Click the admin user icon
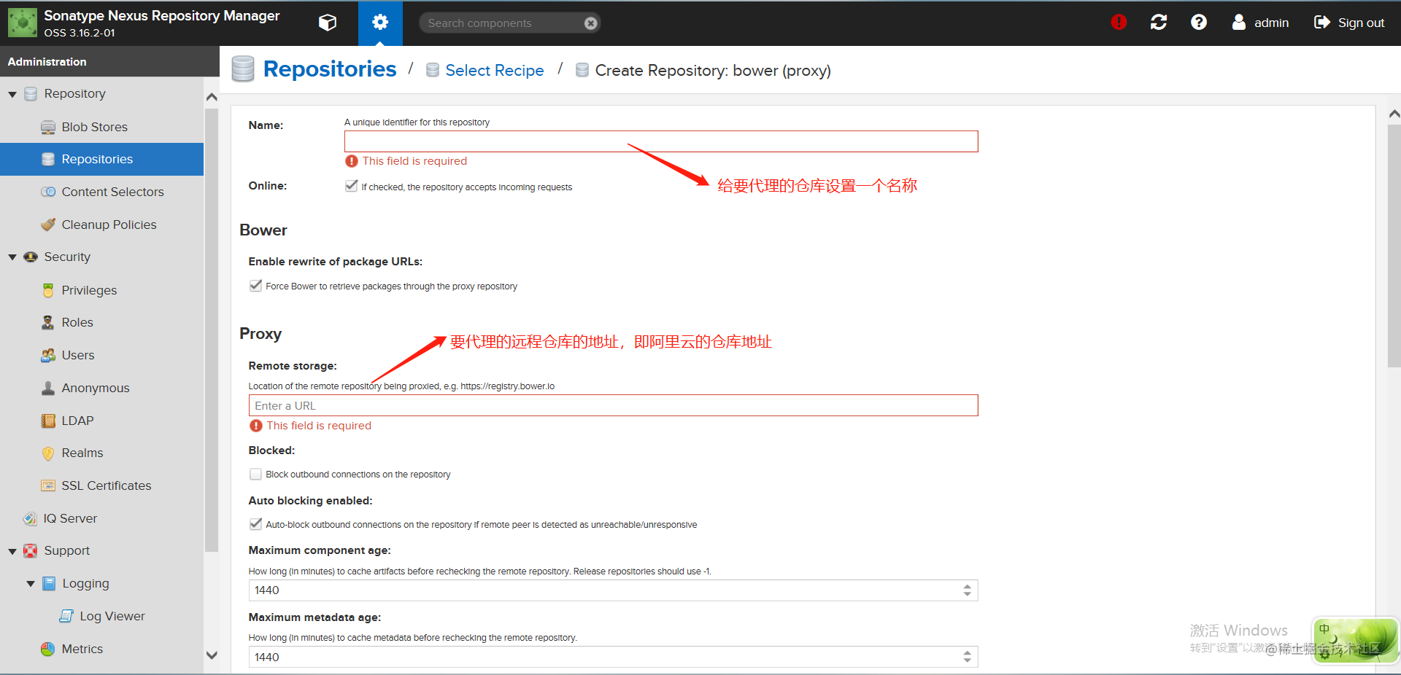 coord(1239,23)
